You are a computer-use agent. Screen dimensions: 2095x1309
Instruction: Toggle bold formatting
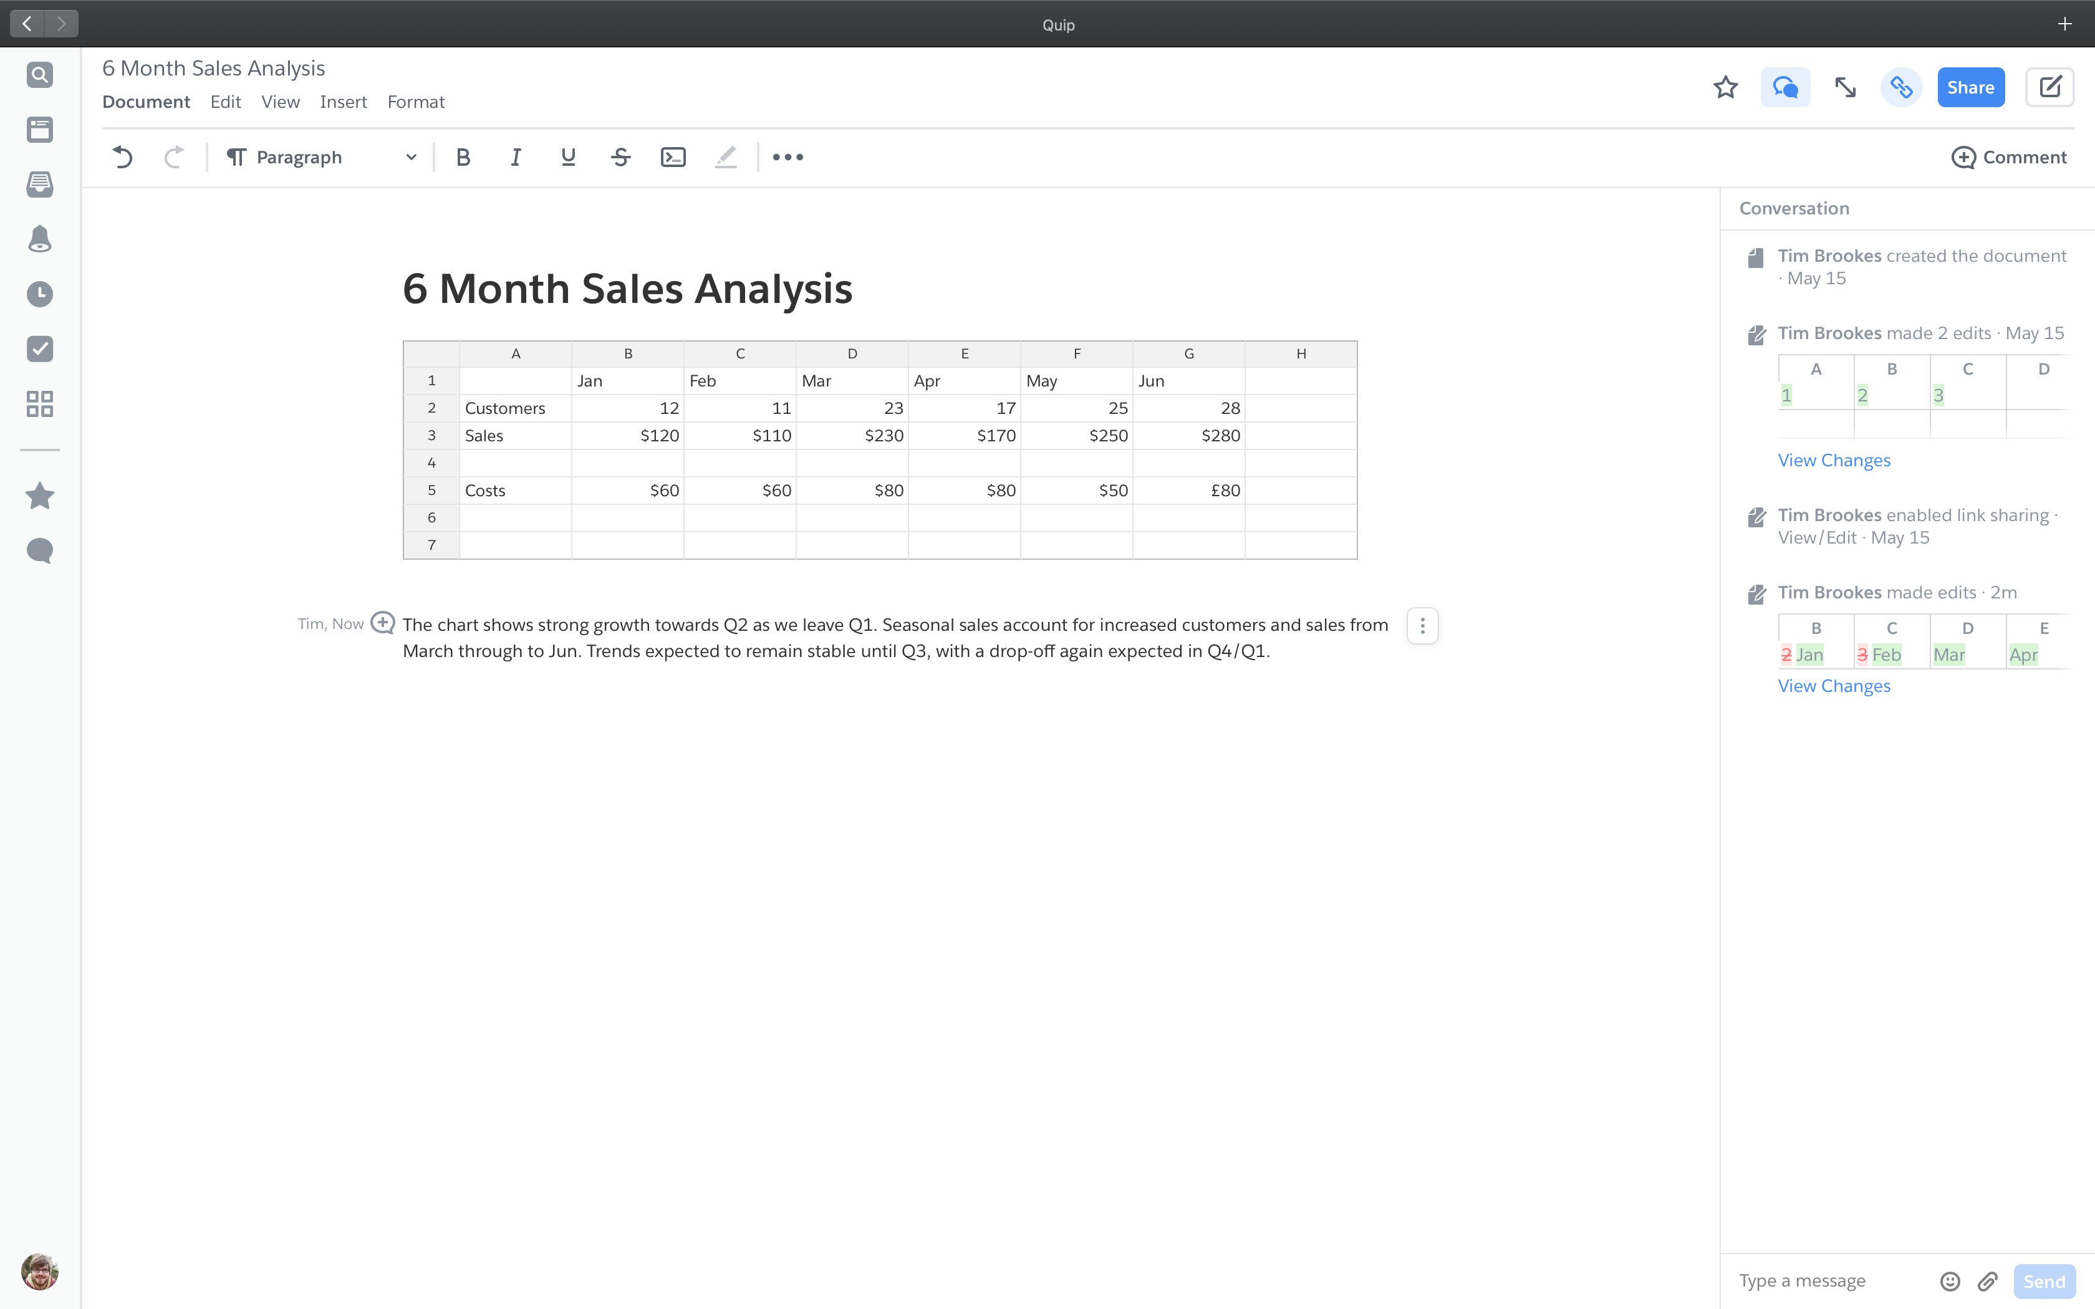click(463, 158)
